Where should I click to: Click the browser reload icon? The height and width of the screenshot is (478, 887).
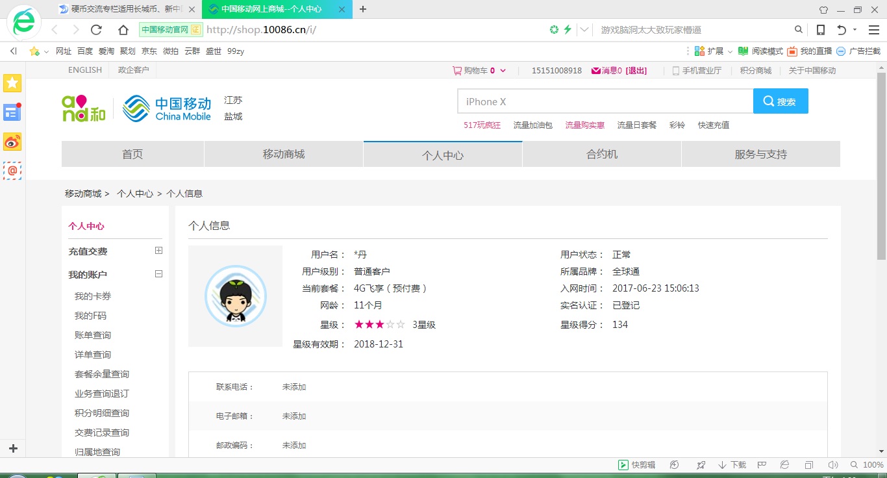pos(96,30)
